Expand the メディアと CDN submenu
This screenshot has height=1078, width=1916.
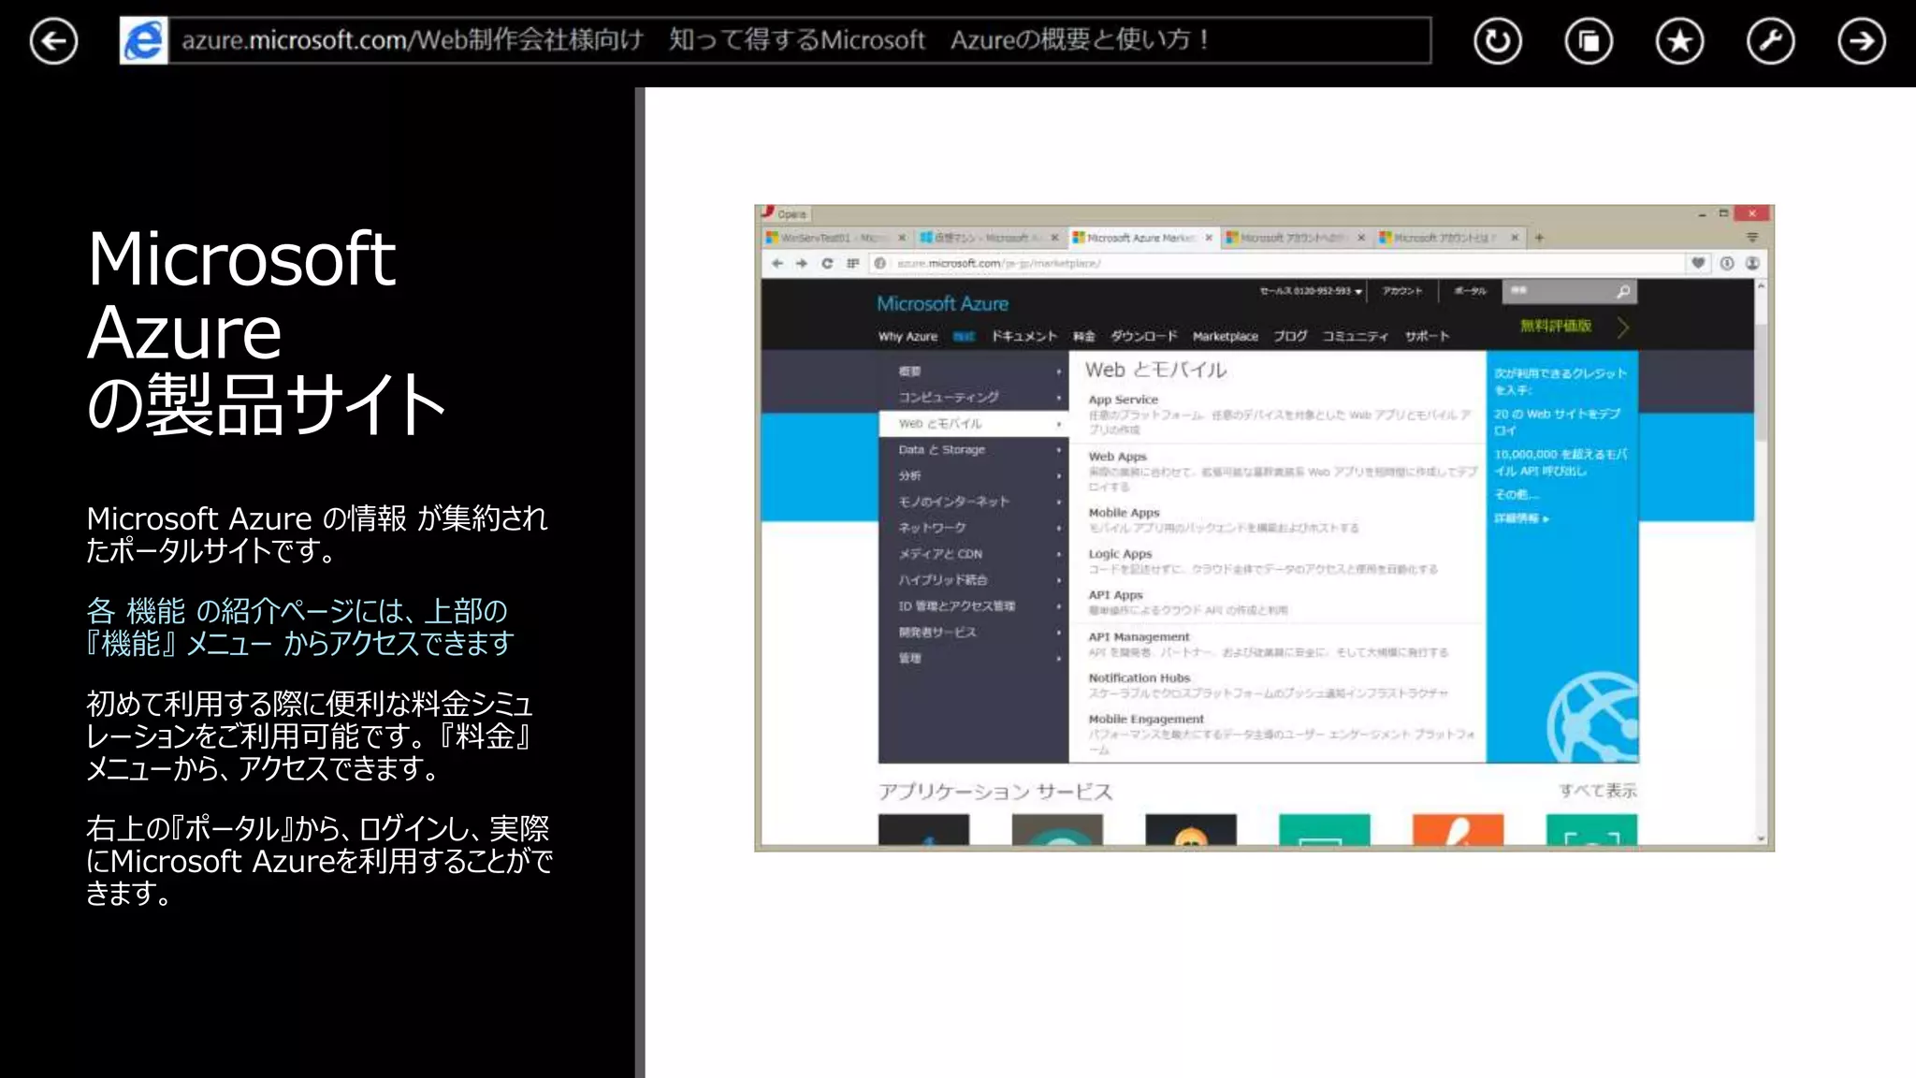[973, 554]
